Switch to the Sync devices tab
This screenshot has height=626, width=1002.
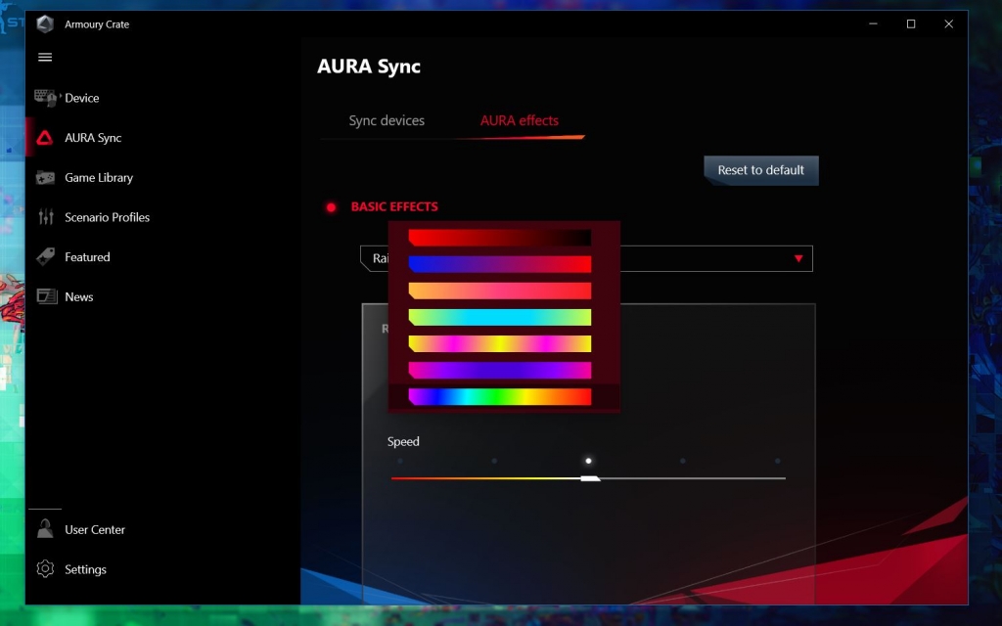click(x=387, y=120)
